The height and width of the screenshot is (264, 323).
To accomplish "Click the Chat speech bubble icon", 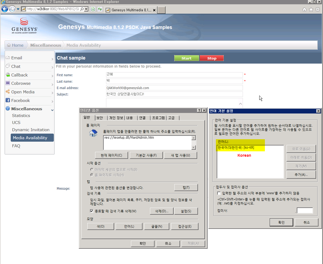I will (x=8, y=66).
